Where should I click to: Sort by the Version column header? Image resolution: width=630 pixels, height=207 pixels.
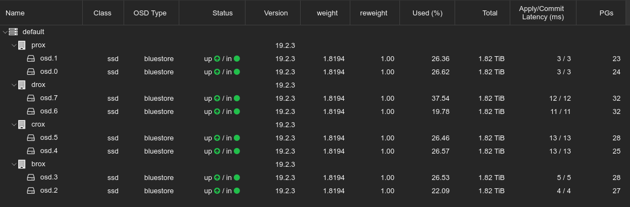[x=273, y=13]
